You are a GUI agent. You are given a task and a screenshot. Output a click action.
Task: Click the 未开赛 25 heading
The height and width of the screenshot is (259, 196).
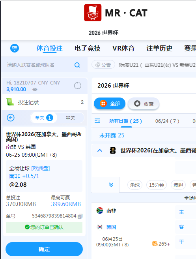pos(112,135)
